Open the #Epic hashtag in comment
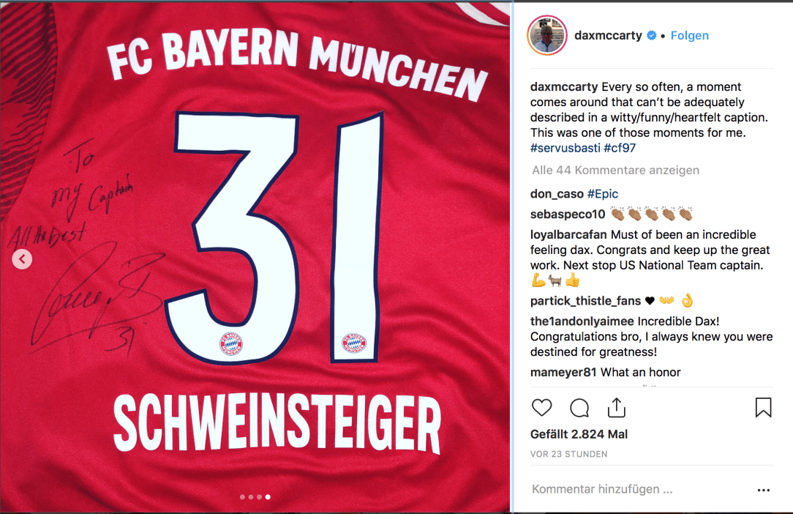 point(602,194)
